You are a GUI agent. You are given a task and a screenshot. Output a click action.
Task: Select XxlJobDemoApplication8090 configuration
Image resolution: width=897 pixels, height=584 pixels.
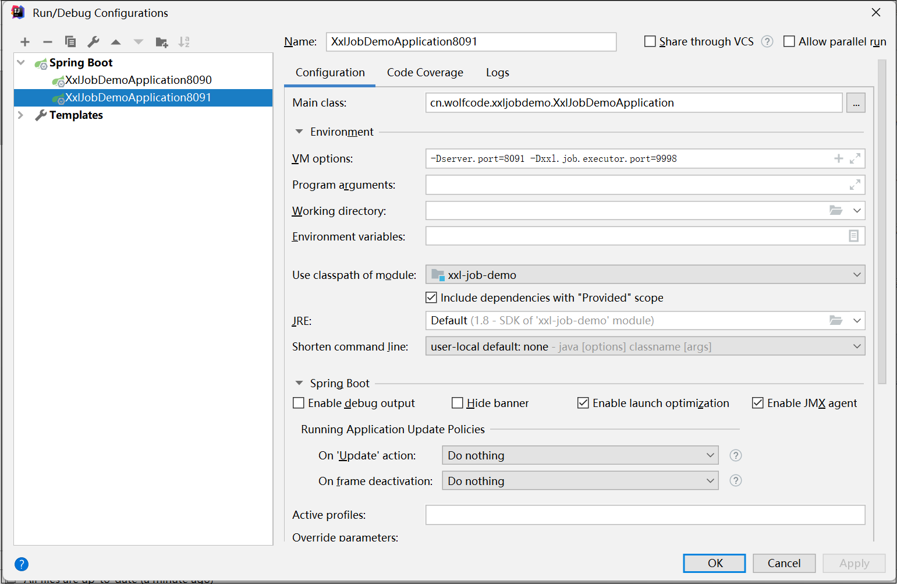[138, 80]
